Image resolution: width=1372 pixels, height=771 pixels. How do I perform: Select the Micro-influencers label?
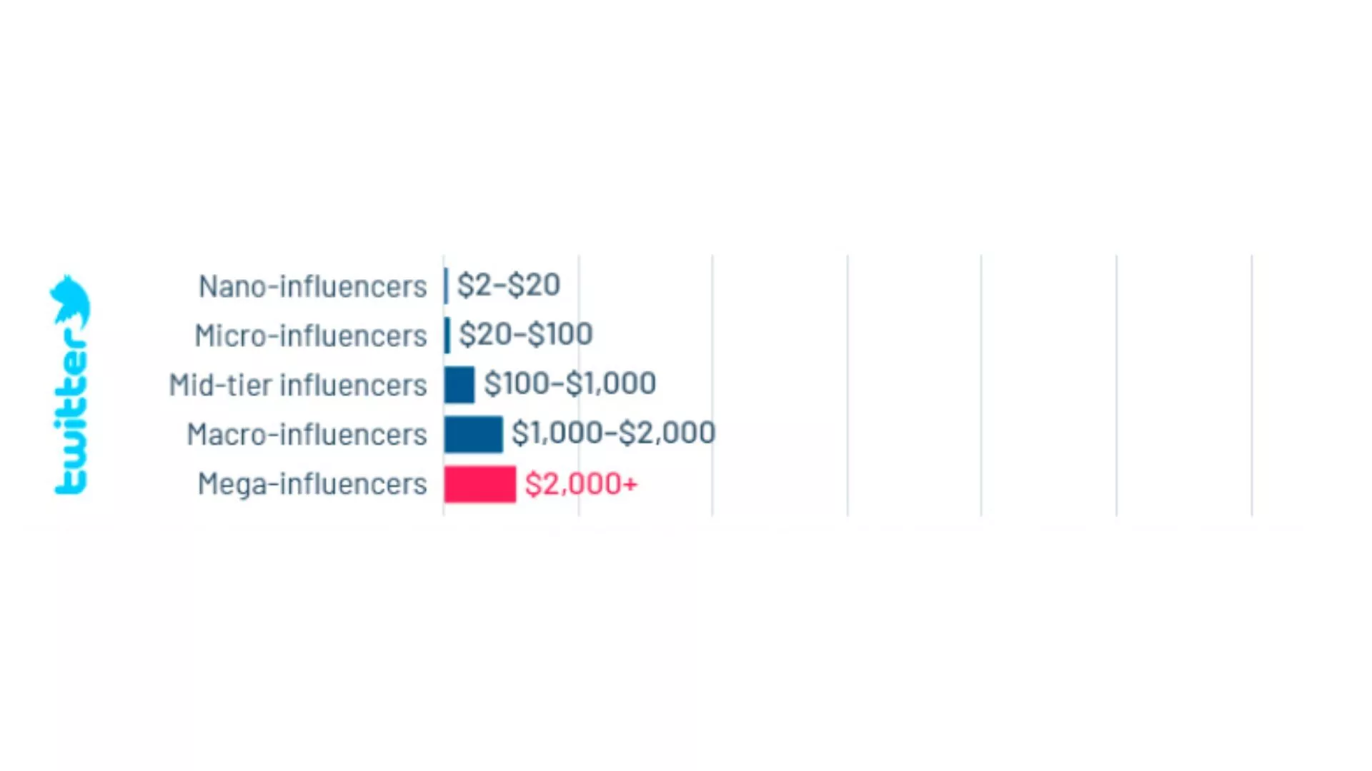[x=310, y=336]
